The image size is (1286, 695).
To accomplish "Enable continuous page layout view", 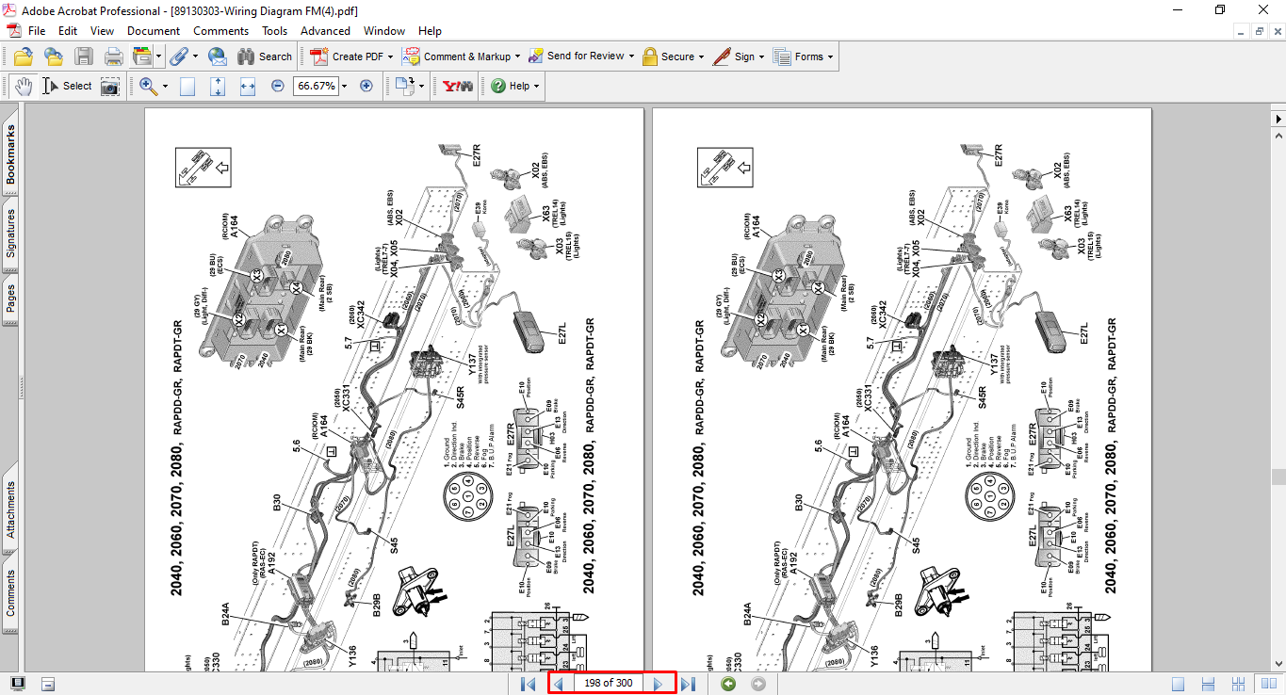I will 1209,684.
